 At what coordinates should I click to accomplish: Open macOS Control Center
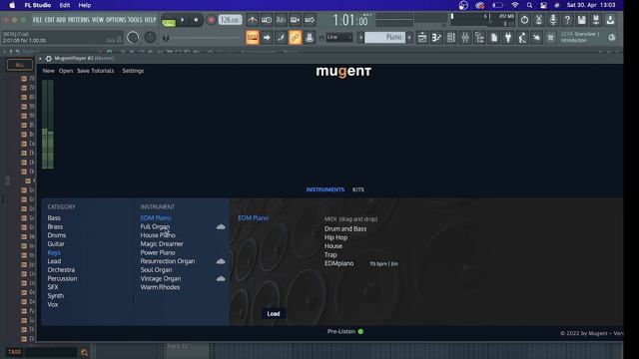click(x=543, y=5)
